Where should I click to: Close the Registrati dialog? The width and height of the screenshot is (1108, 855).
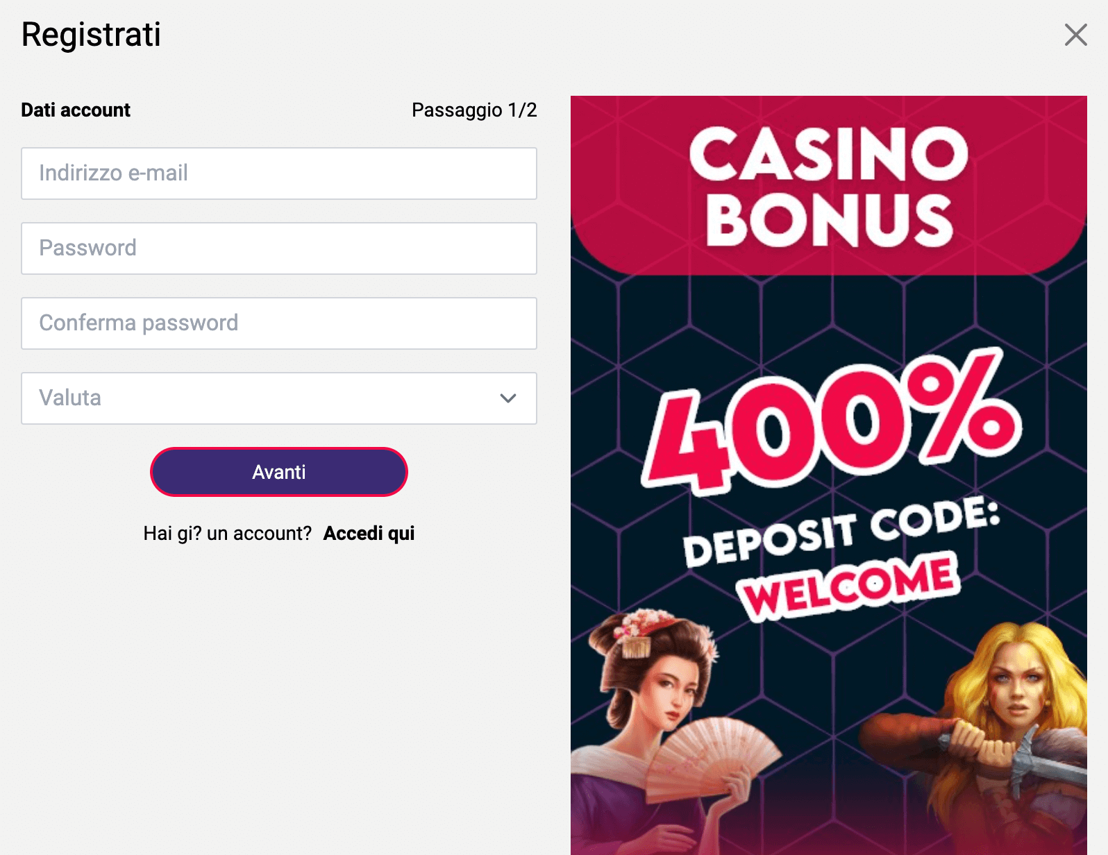[1075, 34]
